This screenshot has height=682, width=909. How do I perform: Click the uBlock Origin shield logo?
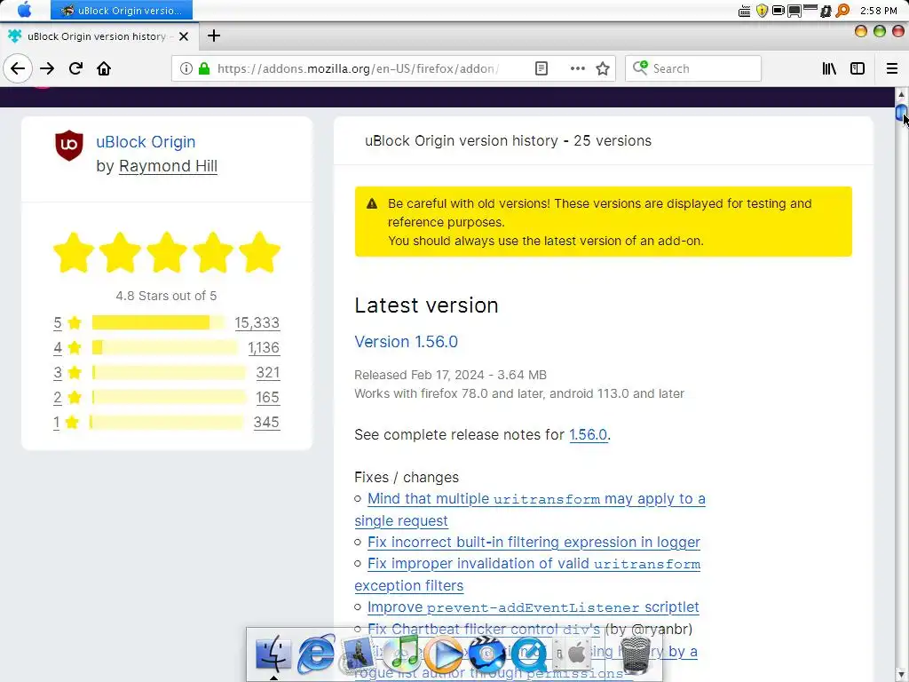(69, 145)
